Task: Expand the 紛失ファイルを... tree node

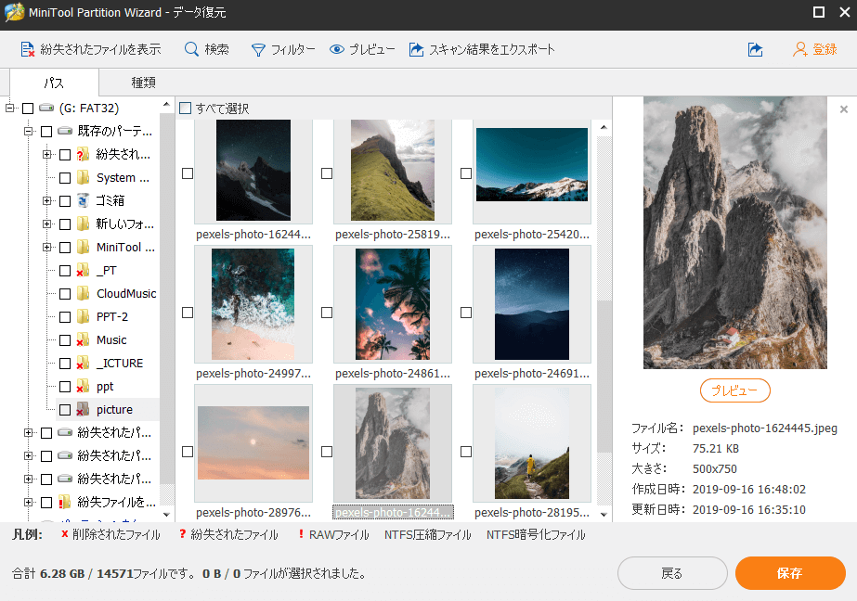Action: (29, 502)
